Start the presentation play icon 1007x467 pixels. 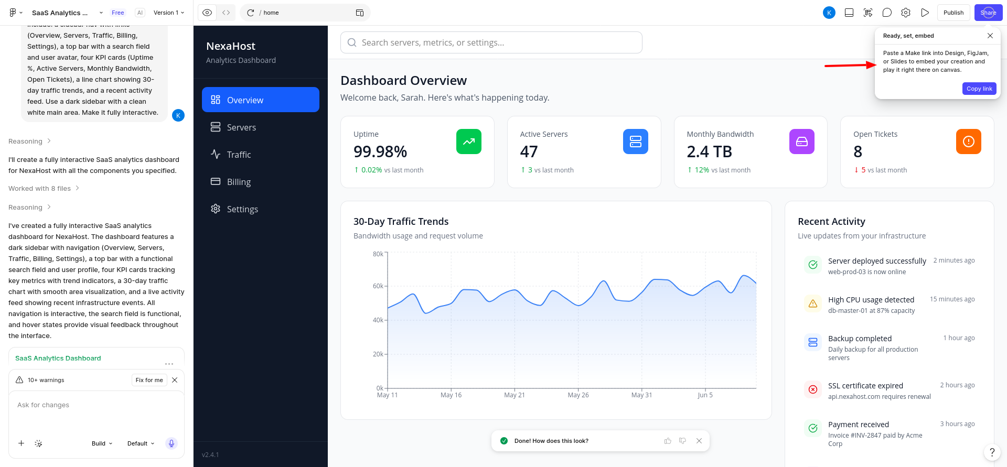coord(925,13)
